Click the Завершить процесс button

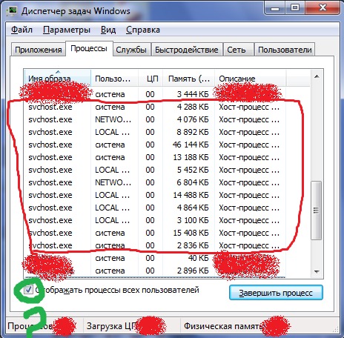(x=276, y=293)
